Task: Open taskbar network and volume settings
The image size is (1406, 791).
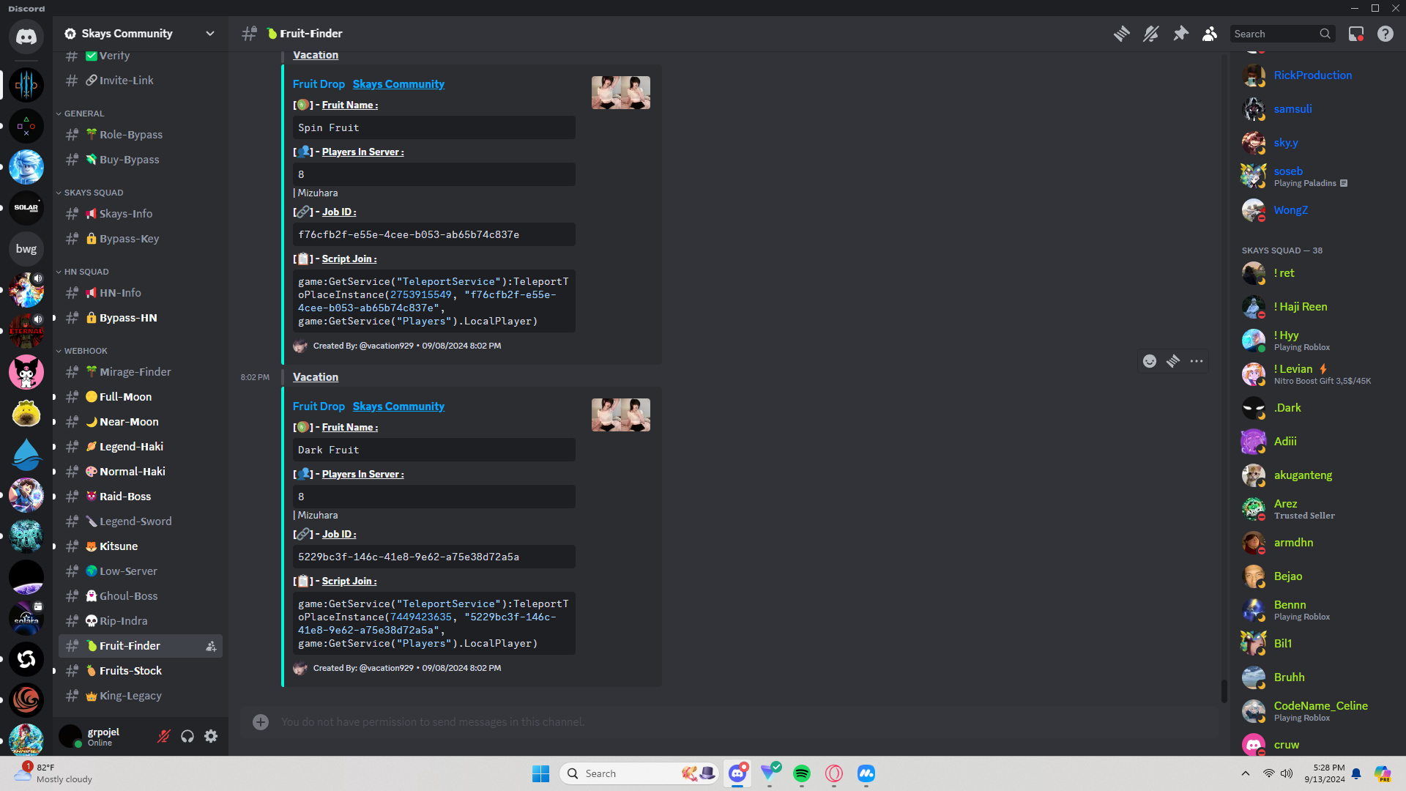Action: pyautogui.click(x=1277, y=773)
